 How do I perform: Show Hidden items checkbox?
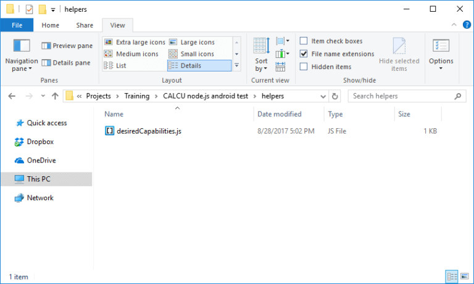click(x=304, y=67)
